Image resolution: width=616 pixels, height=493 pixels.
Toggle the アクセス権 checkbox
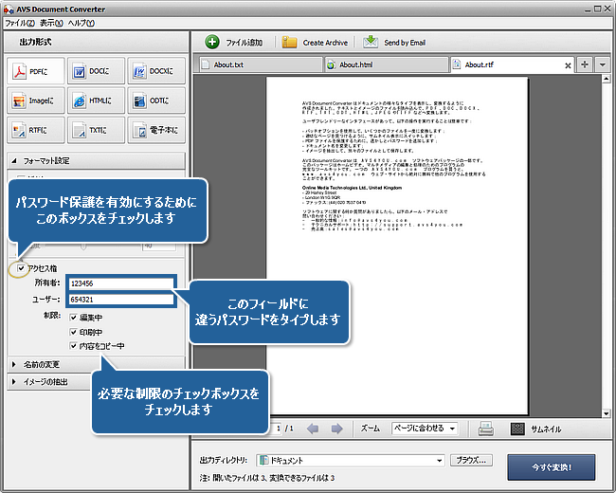pos(21,268)
